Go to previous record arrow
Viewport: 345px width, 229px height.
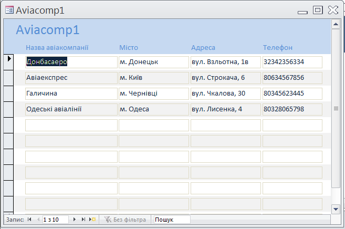click(x=38, y=220)
